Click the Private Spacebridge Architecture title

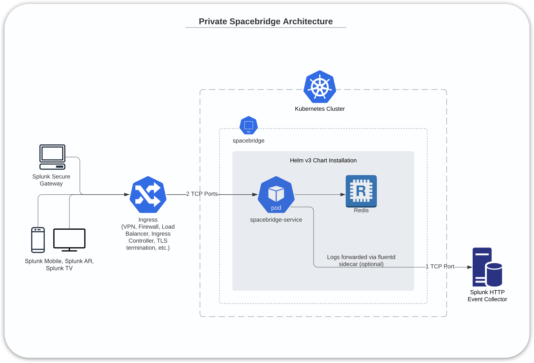tap(266, 21)
